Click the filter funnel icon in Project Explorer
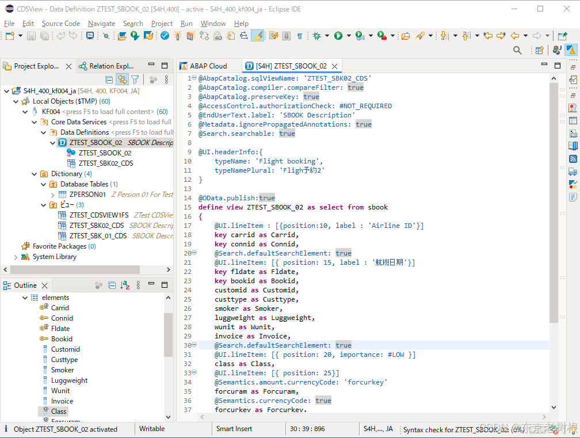This screenshot has width=580, height=438. (x=135, y=79)
